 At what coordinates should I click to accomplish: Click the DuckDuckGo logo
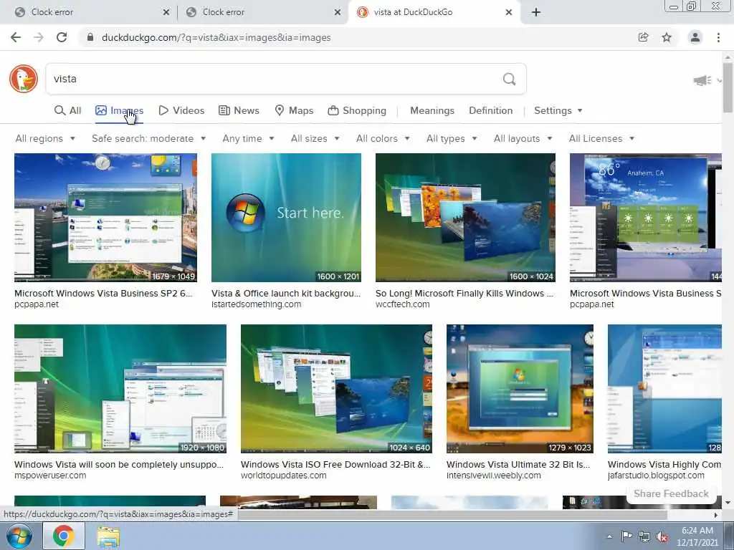(x=24, y=79)
